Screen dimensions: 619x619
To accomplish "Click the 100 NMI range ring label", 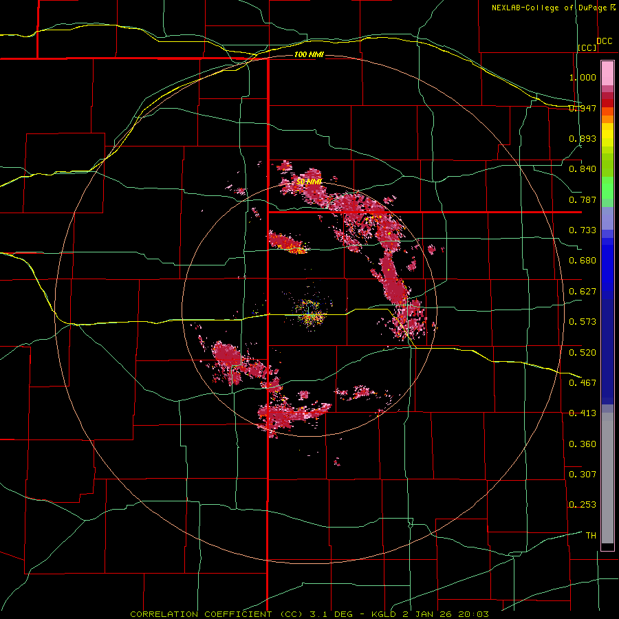I will pyautogui.click(x=309, y=54).
